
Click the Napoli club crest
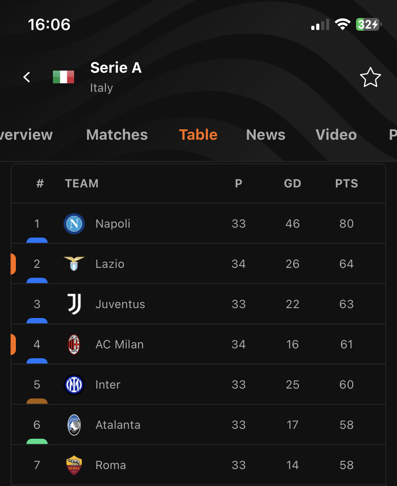74,224
